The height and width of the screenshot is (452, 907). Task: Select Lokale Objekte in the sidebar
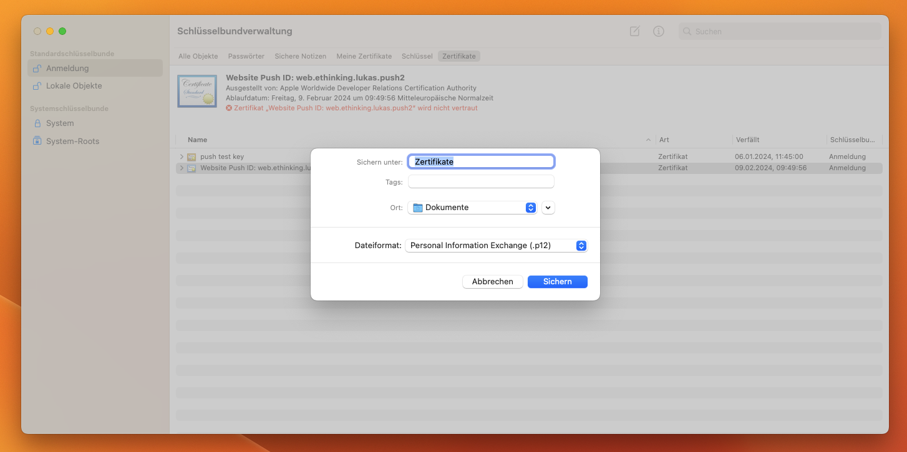click(x=95, y=86)
